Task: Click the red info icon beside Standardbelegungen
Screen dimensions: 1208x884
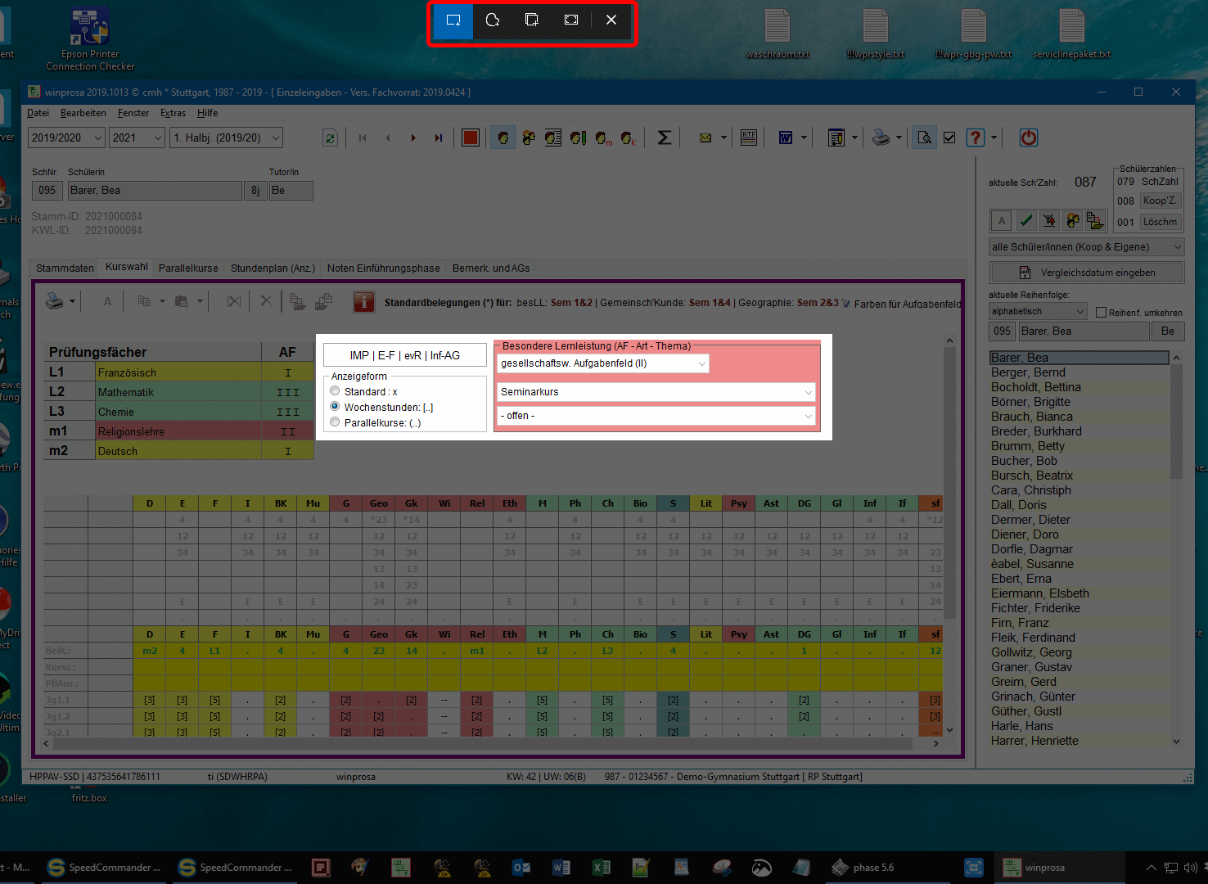Action: tap(363, 302)
